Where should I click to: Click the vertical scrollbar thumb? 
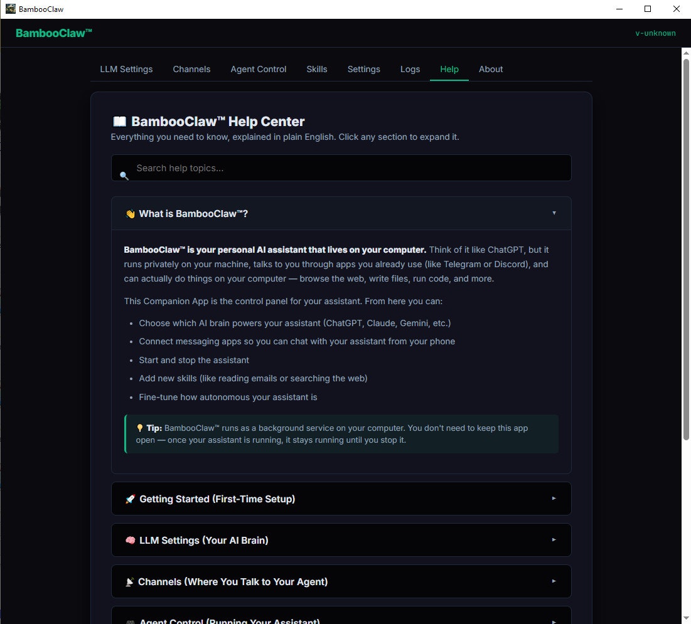click(x=686, y=249)
